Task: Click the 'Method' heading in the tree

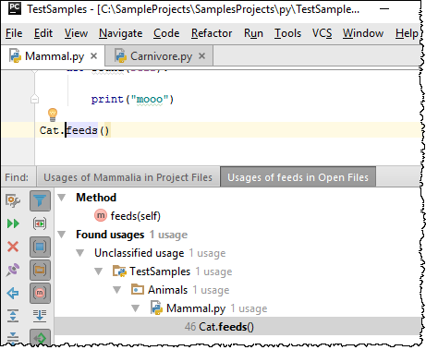Action: [96, 198]
